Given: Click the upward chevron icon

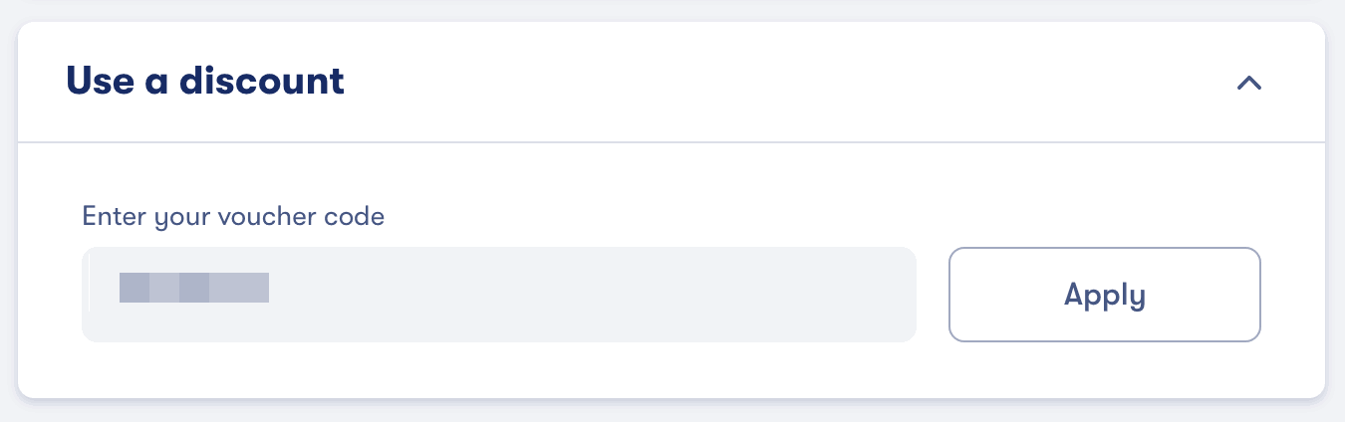Looking at the screenshot, I should point(1248,84).
